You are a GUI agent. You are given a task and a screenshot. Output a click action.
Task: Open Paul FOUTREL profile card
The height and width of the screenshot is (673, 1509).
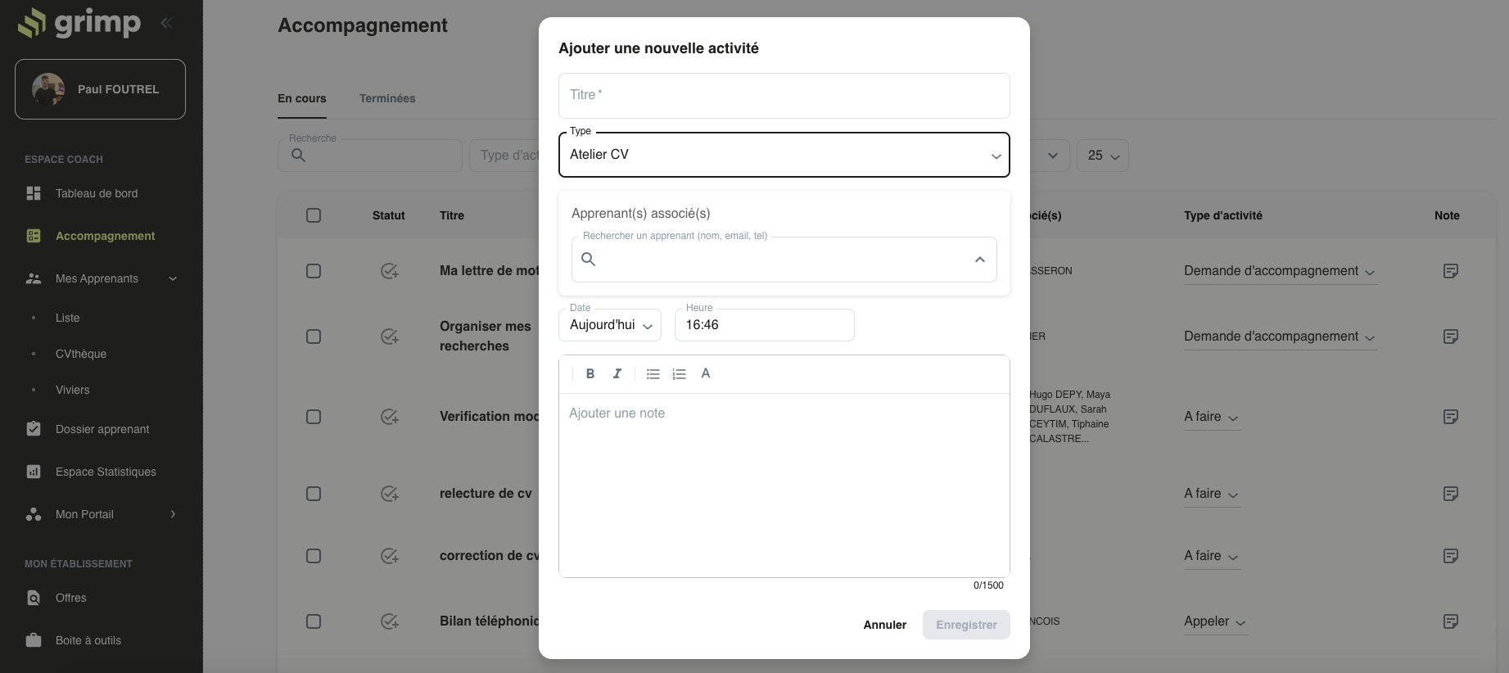point(100,89)
